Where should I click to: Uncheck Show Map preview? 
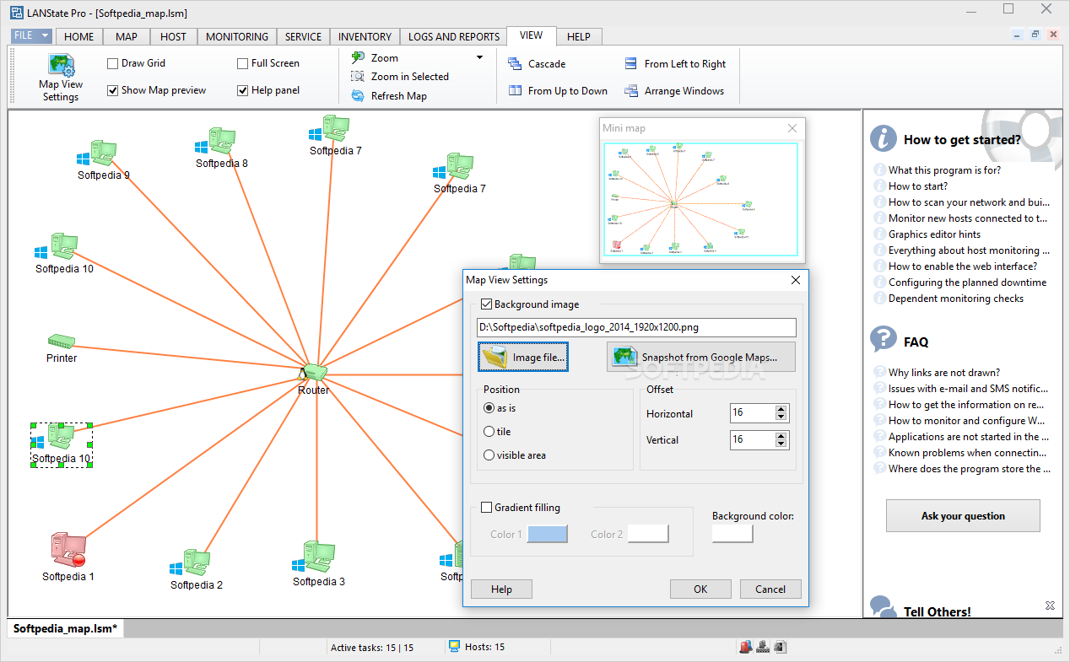pos(113,90)
